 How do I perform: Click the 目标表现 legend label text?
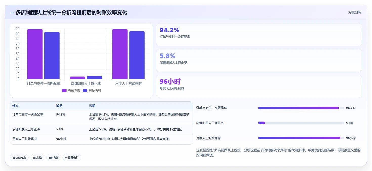pos(95,90)
